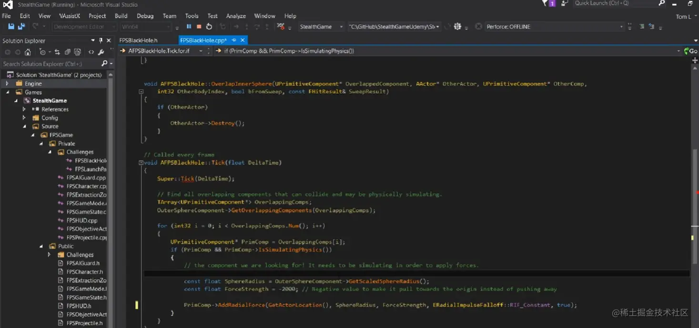Collapse the Tick function outline box

(141, 163)
